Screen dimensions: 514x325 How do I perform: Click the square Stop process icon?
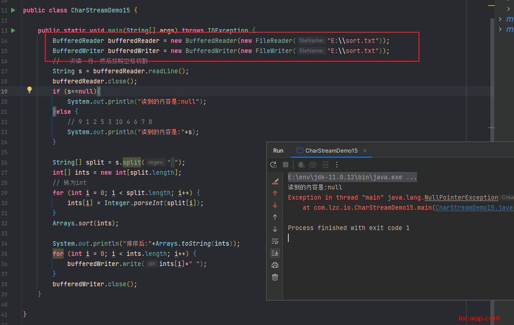[x=286, y=165]
